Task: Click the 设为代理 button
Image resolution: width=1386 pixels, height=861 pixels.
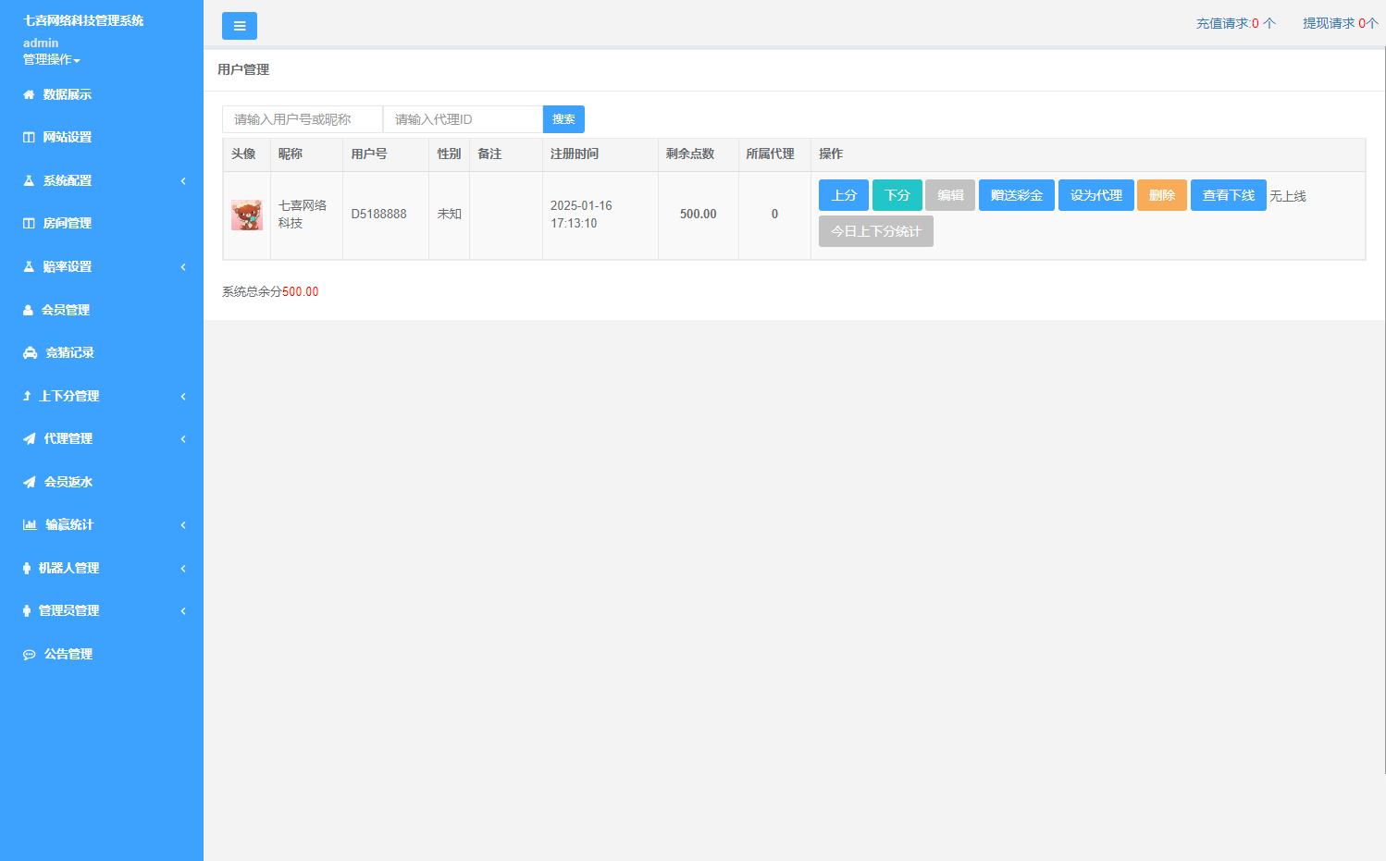Action: pyautogui.click(x=1095, y=195)
